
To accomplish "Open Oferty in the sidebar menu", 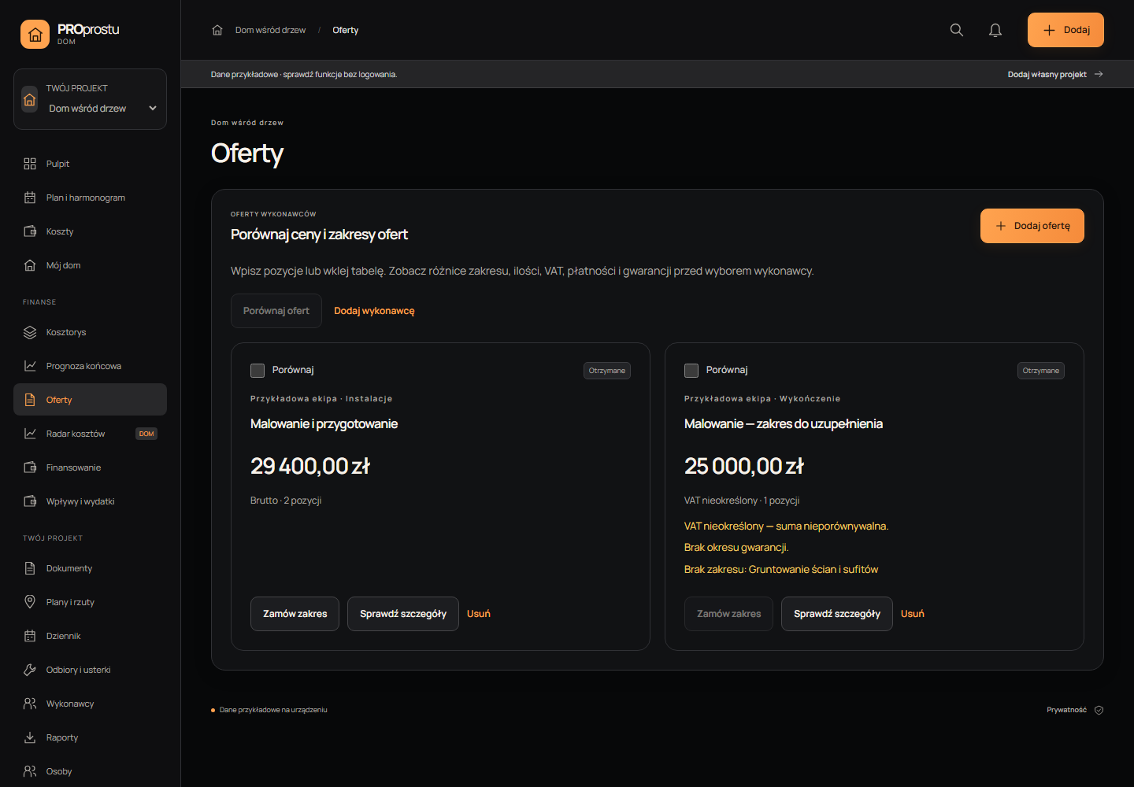I will (91, 400).
